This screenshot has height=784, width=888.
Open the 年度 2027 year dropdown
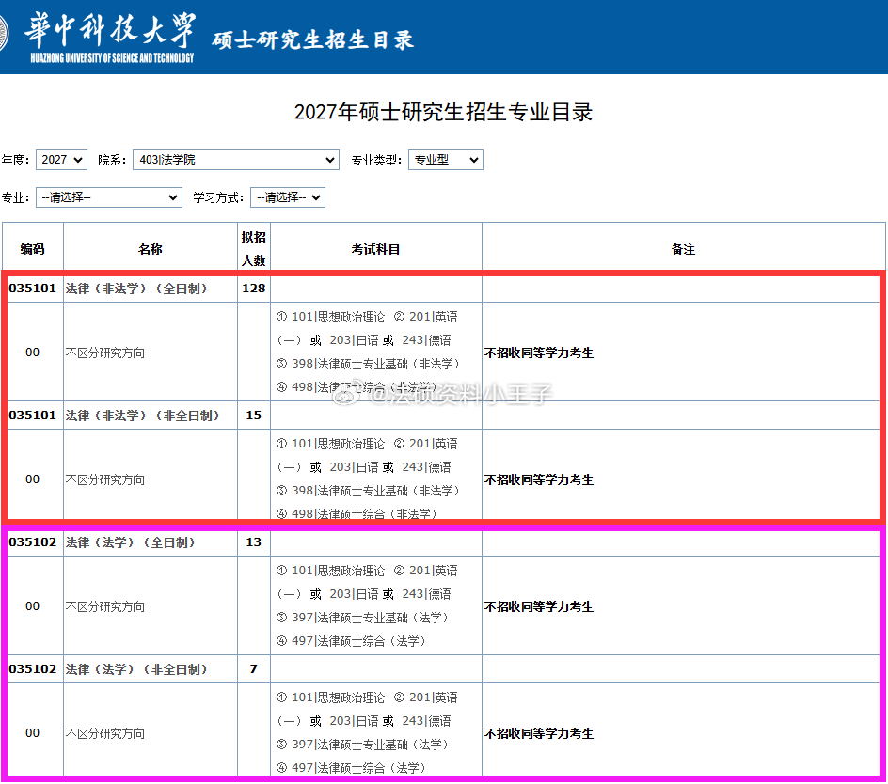61,160
